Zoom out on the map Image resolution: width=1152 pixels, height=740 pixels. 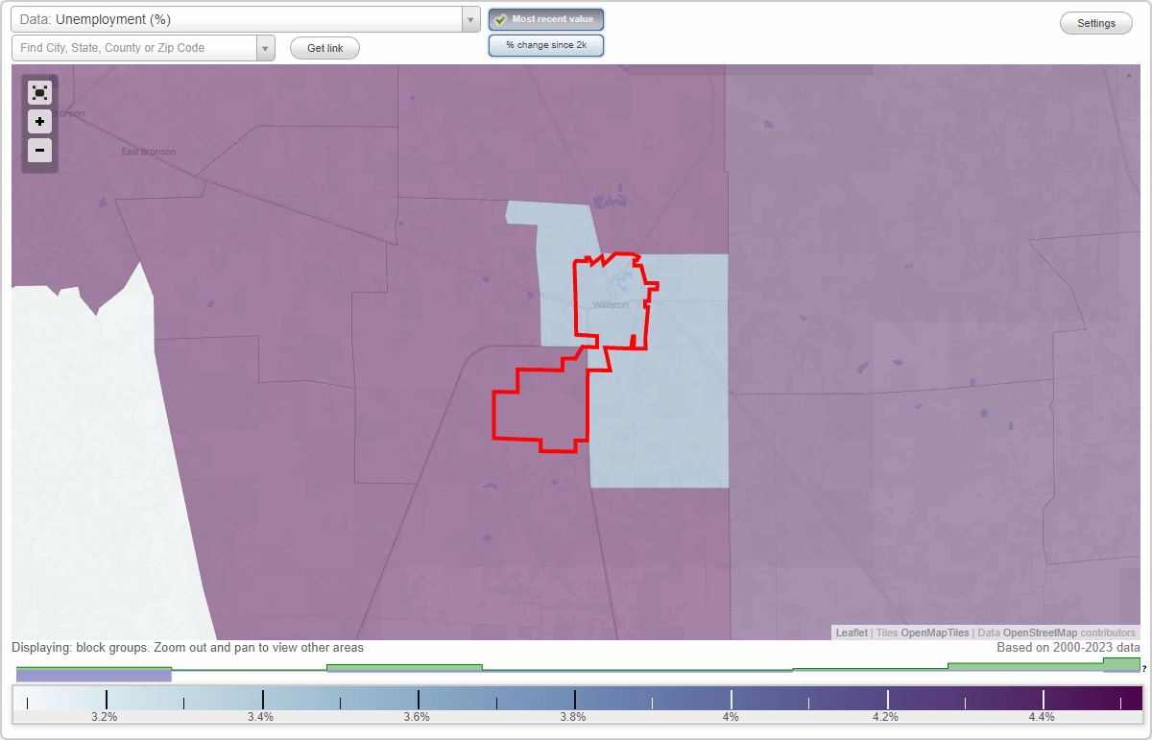(39, 150)
